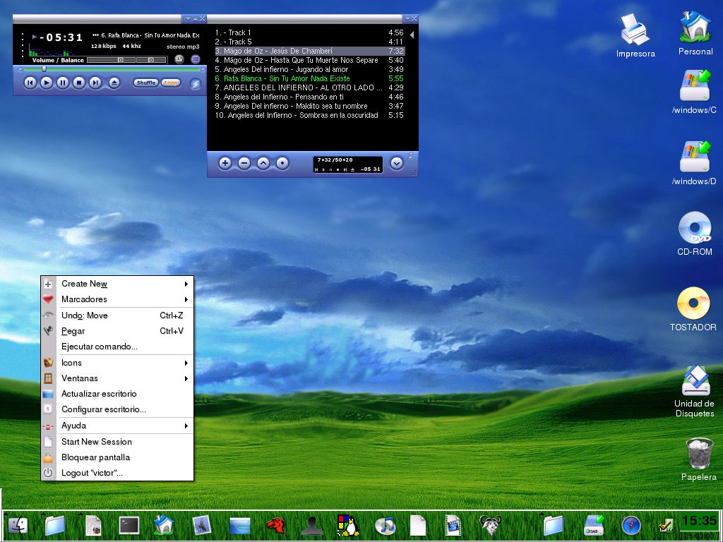The height and width of the screenshot is (542, 723).
Task: Click the -05:31 time display
Action: click(x=61, y=37)
